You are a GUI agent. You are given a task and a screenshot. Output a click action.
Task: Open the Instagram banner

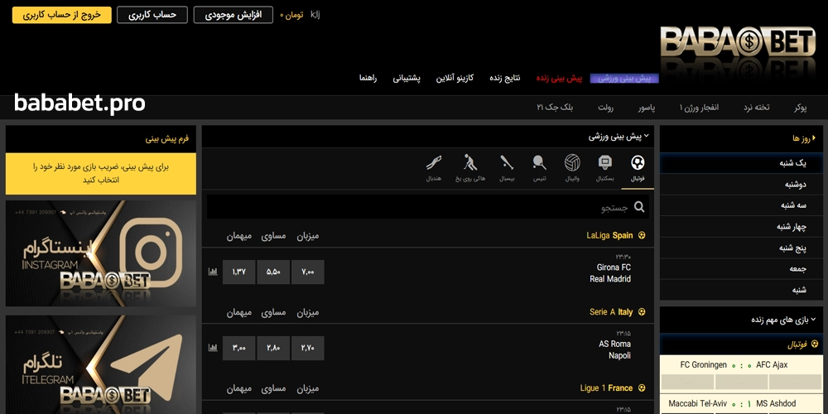pyautogui.click(x=100, y=253)
